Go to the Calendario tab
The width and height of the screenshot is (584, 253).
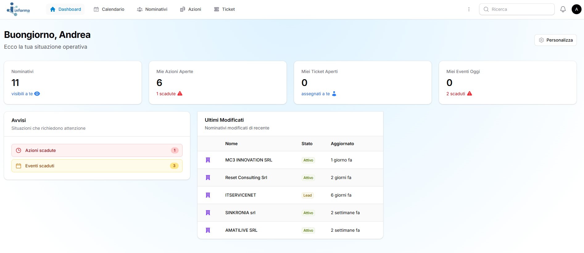pos(109,9)
